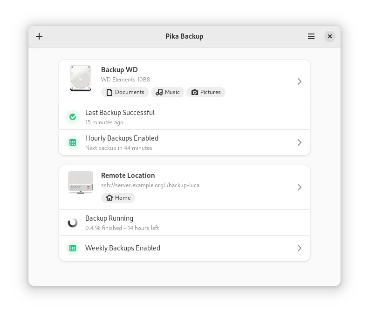This screenshot has height=317, width=369.
Task: Open Weekly Backups schedule chevron
Action: [x=300, y=248]
